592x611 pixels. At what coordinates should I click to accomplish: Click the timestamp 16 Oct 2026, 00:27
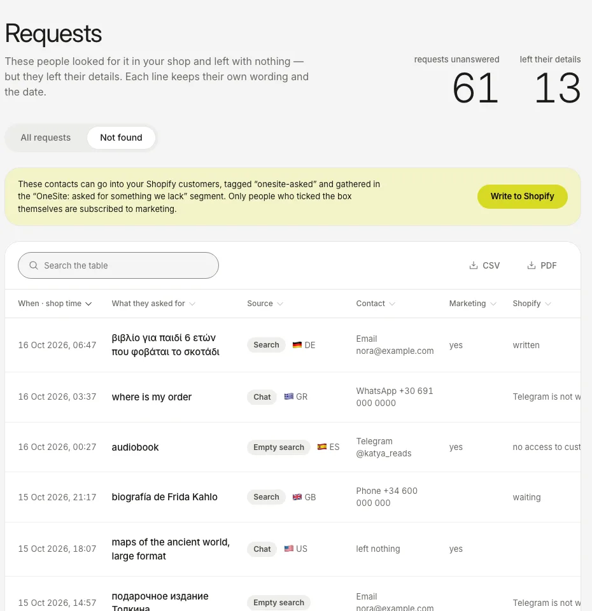pos(57,447)
